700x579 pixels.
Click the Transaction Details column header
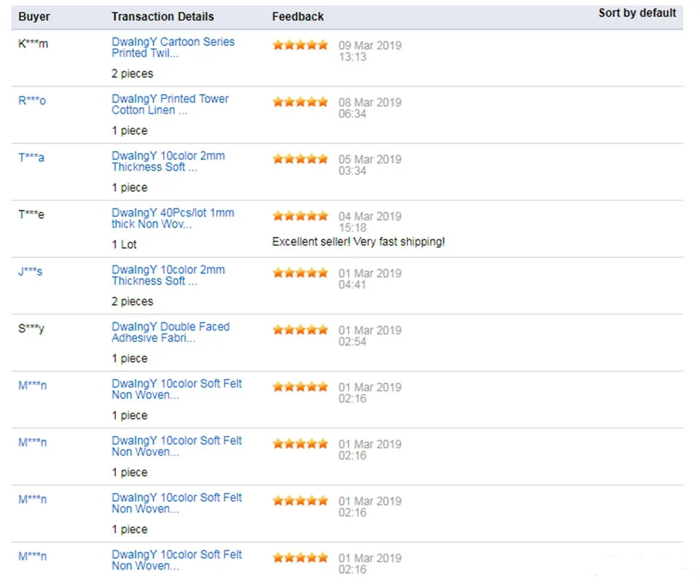tap(163, 17)
